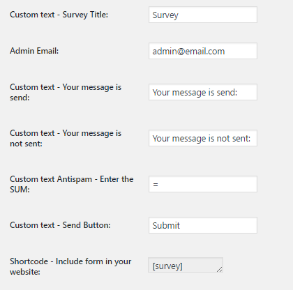Click the '[survey]' shortcode text
Screen dimensions: 293x290
167,266
